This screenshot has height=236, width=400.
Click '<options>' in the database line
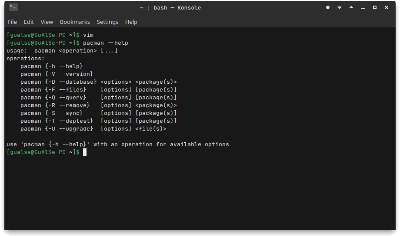116,82
